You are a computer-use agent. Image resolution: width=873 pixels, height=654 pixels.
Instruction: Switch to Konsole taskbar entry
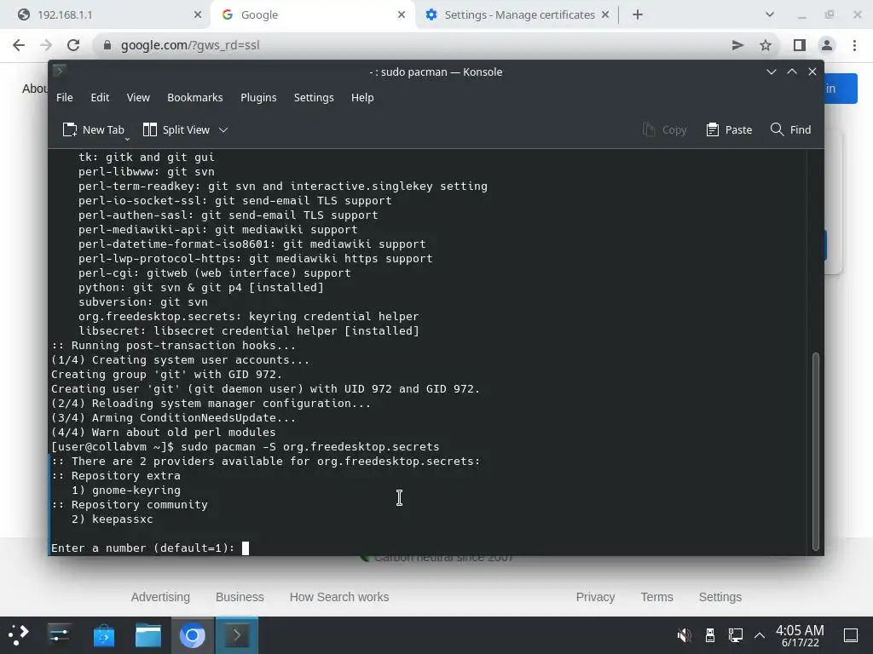click(237, 635)
